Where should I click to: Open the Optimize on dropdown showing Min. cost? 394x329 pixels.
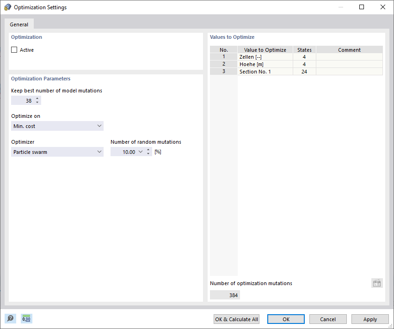pos(99,126)
